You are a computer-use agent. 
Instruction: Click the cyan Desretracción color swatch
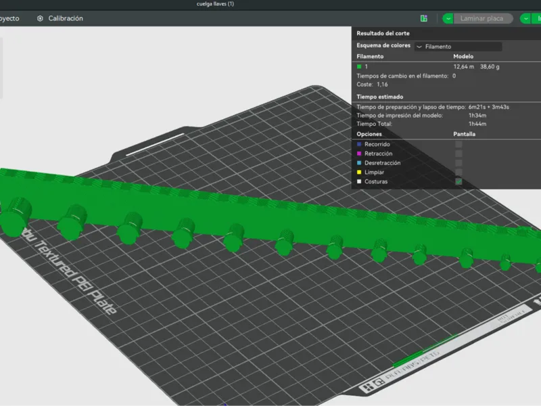[359, 163]
